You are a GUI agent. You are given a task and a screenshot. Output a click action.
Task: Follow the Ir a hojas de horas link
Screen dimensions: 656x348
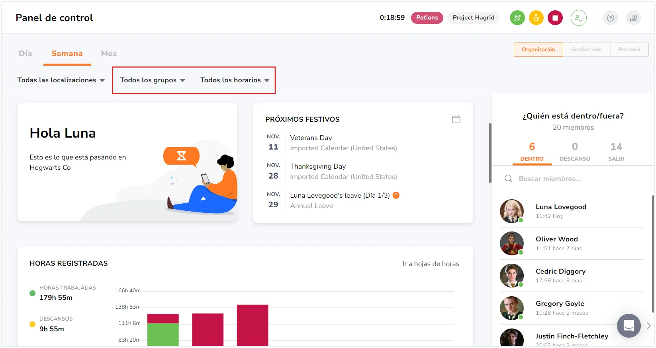[x=431, y=264]
